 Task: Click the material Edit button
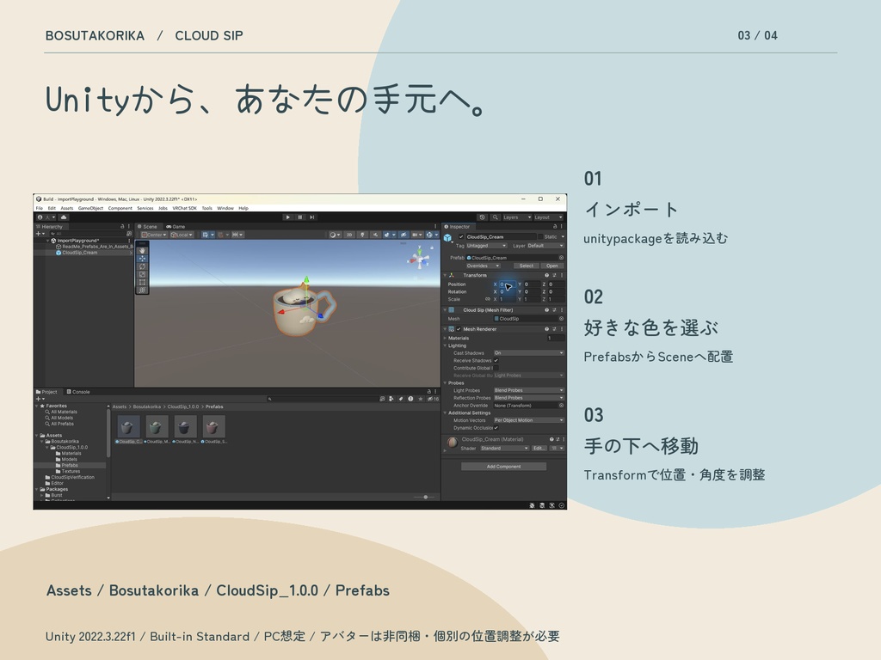click(539, 449)
